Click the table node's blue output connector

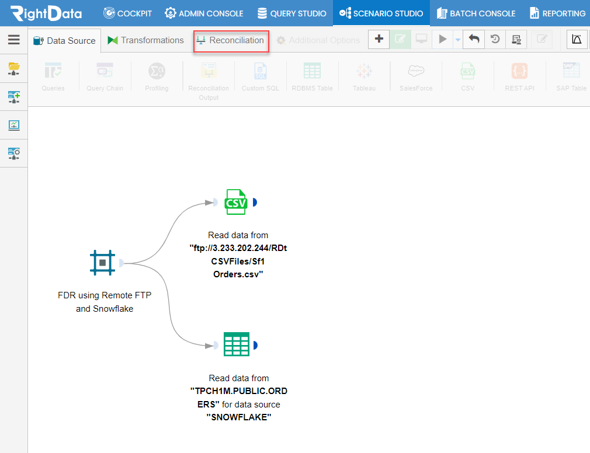pos(255,345)
